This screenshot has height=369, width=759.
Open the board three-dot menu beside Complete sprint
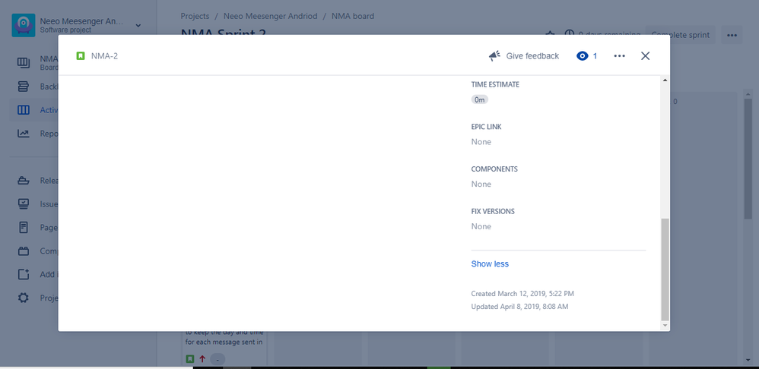(x=732, y=35)
